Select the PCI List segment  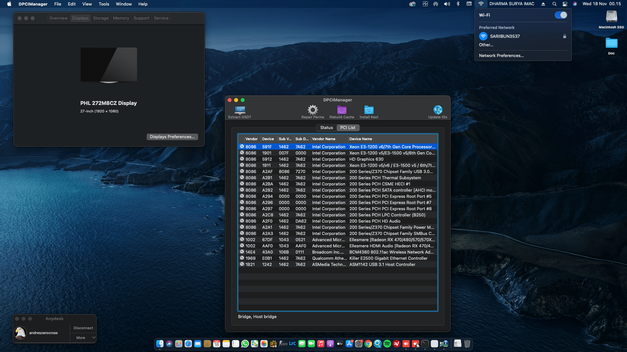pos(347,128)
